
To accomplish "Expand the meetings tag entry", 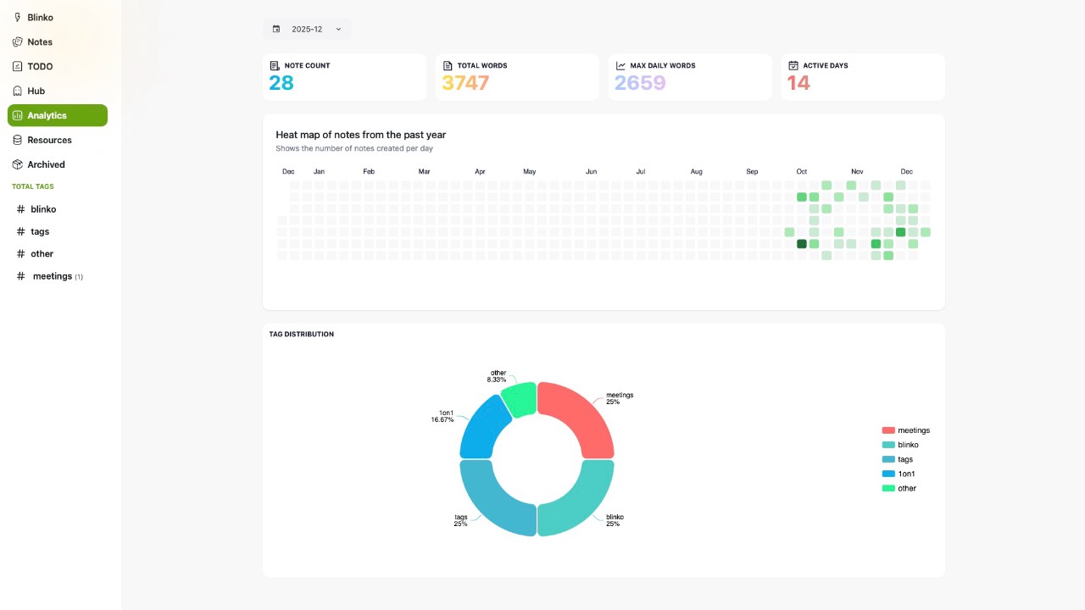I will click(x=53, y=275).
